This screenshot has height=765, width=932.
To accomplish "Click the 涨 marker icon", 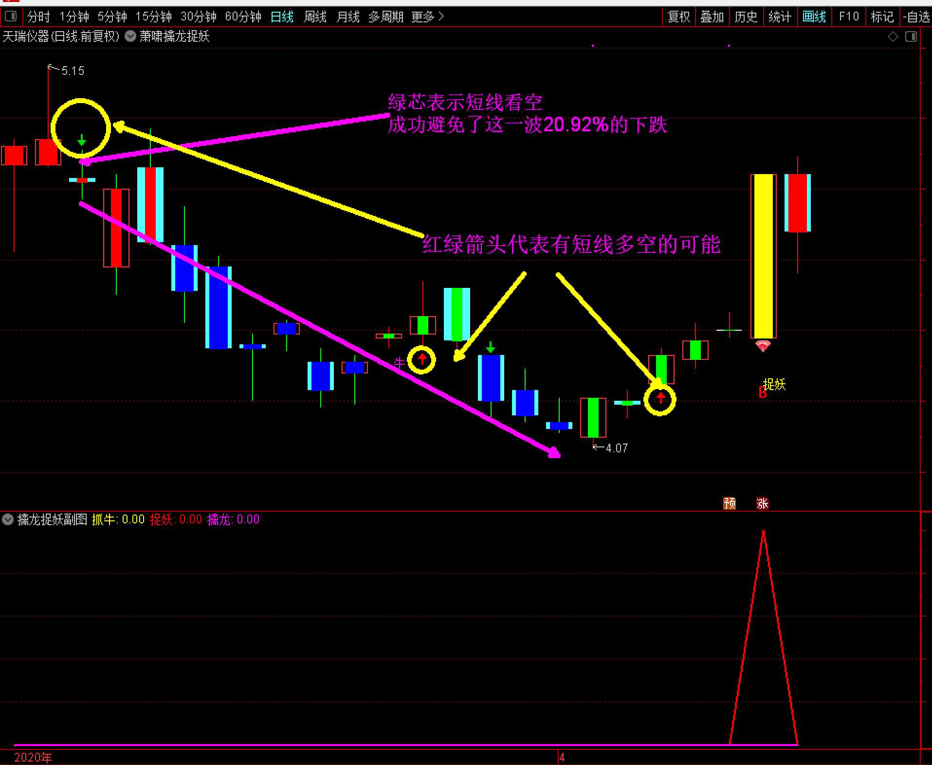I will pos(762,503).
